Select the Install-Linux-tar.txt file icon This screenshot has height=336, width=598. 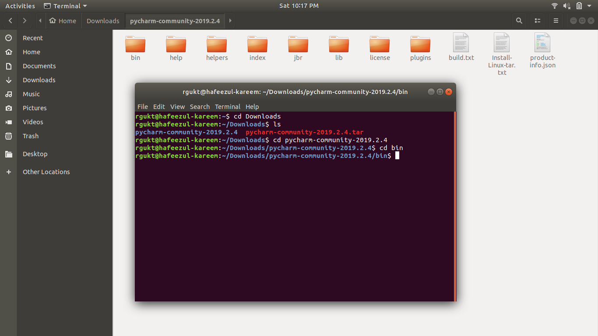click(502, 42)
